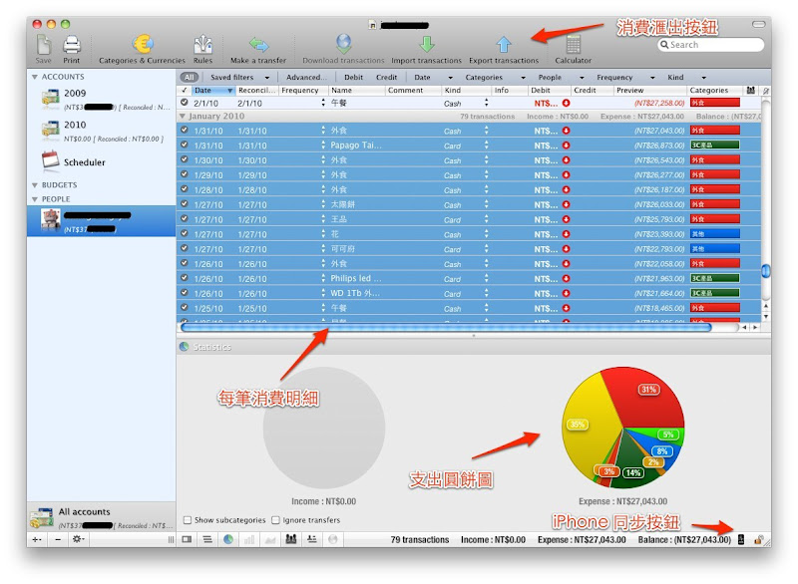
Task: Select the All filter pill
Action: (189, 78)
